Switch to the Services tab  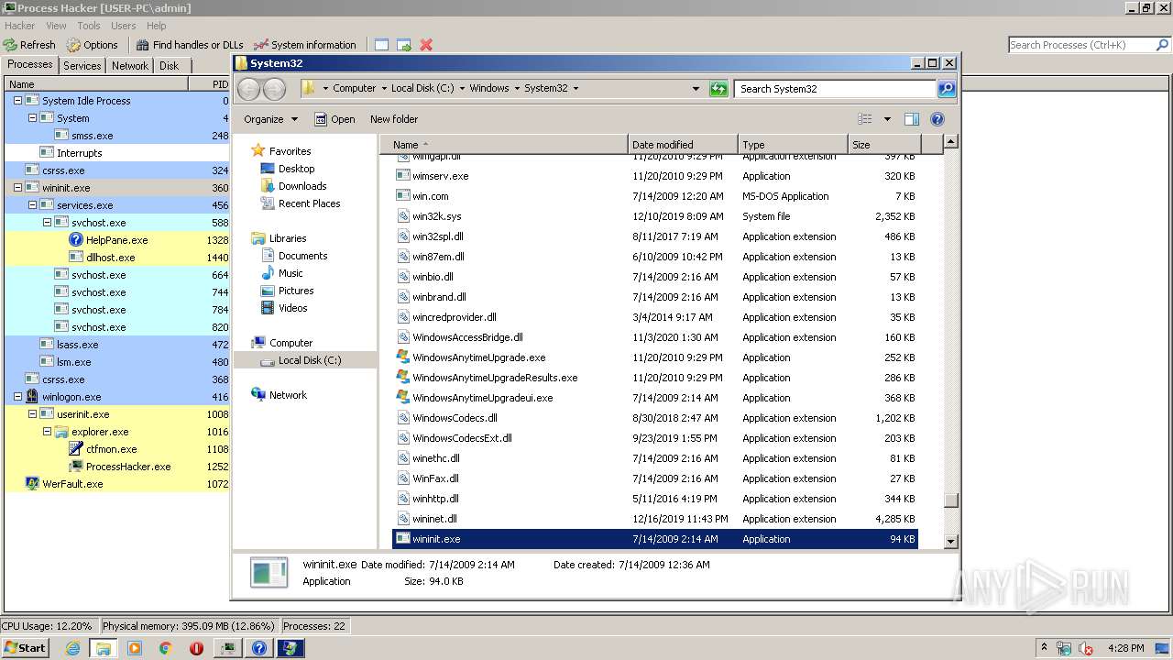pyautogui.click(x=82, y=66)
